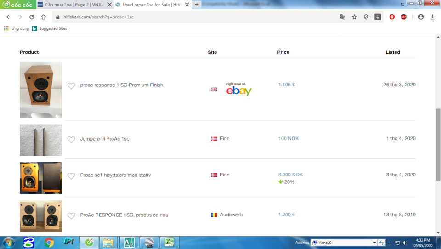The height and width of the screenshot is (249, 441).
Task: Expand the taskbar Address dropdown arrow
Action: (374, 243)
